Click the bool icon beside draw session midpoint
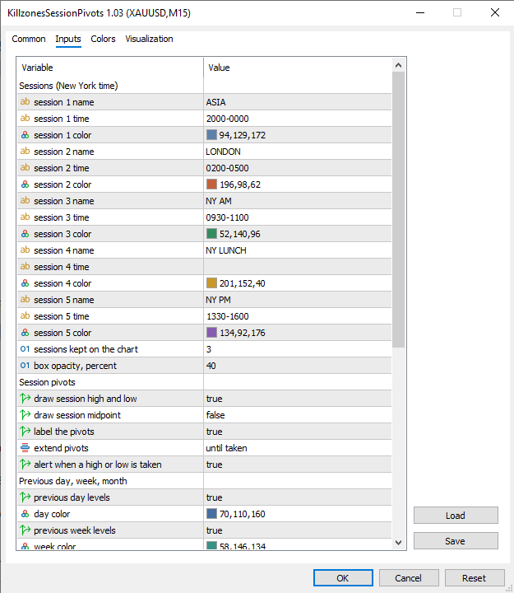This screenshot has width=514, height=593. (x=25, y=415)
